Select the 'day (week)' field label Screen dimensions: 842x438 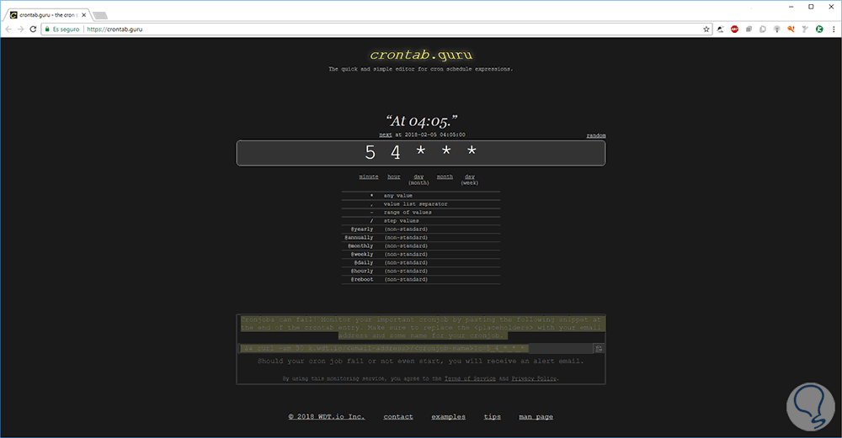(x=470, y=180)
